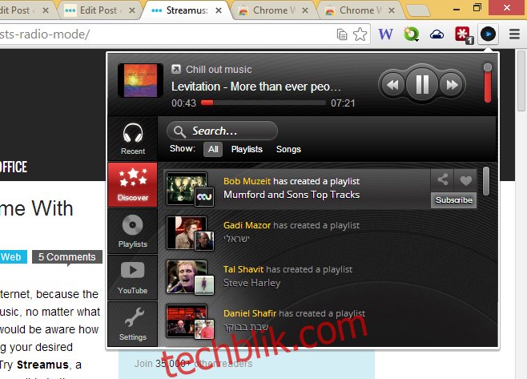The image size is (527, 379).
Task: Close the Streamus tab
Action: click(x=219, y=10)
